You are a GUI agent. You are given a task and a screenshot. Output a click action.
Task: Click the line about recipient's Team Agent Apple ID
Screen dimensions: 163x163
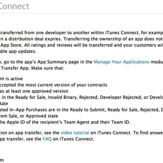(65, 122)
